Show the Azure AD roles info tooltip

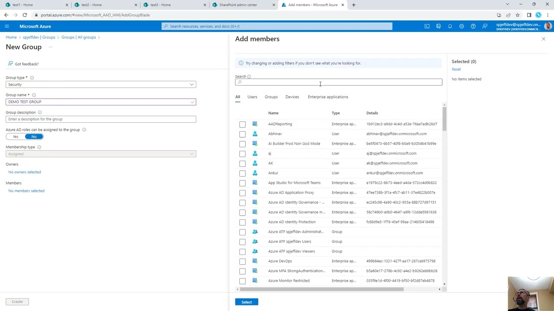(84, 130)
